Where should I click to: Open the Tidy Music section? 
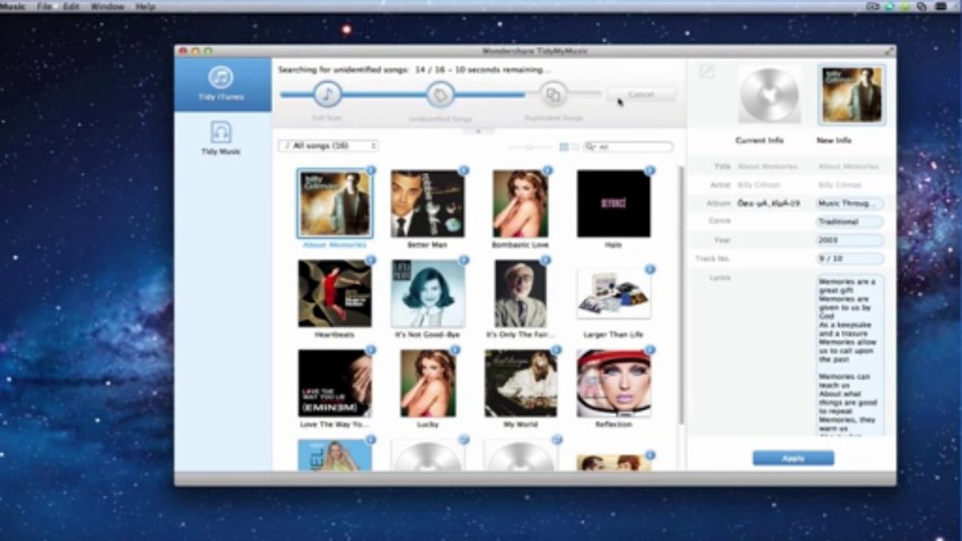tap(220, 138)
